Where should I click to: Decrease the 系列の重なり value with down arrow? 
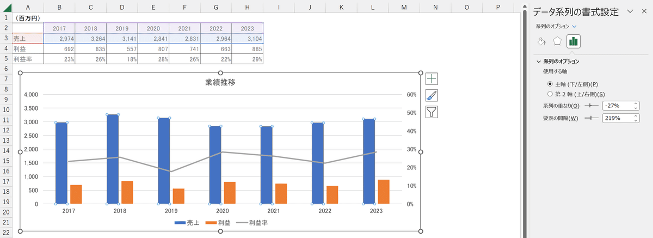click(635, 108)
